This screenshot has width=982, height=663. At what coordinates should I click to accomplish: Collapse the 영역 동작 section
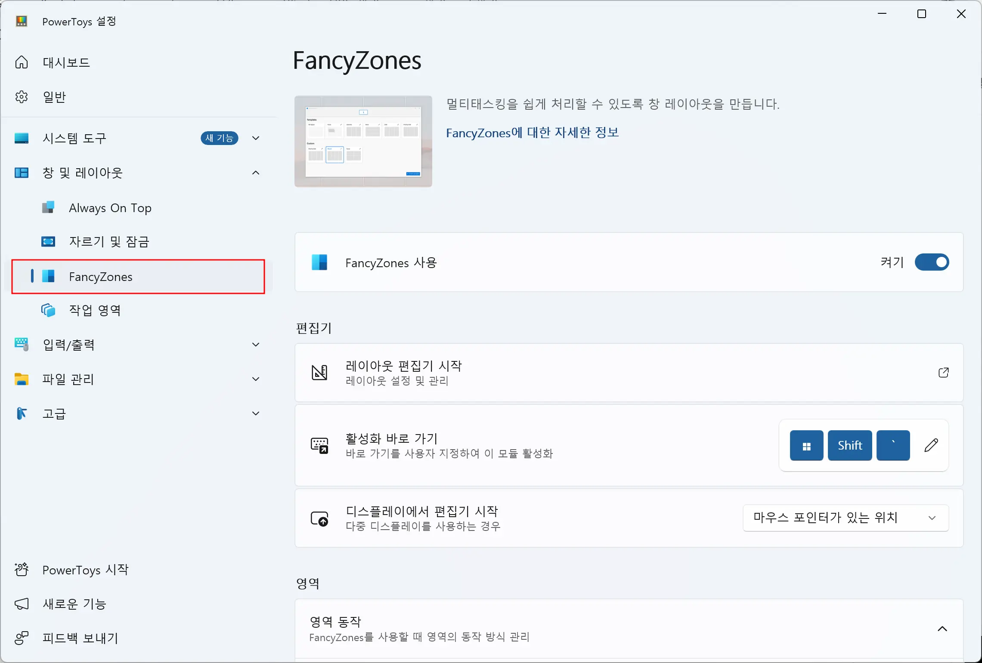click(x=941, y=629)
